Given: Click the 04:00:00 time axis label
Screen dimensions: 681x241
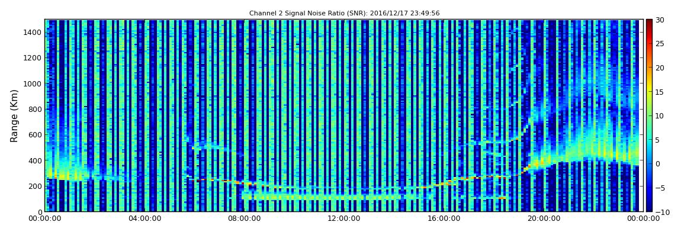Looking at the screenshot, I should coord(144,218).
